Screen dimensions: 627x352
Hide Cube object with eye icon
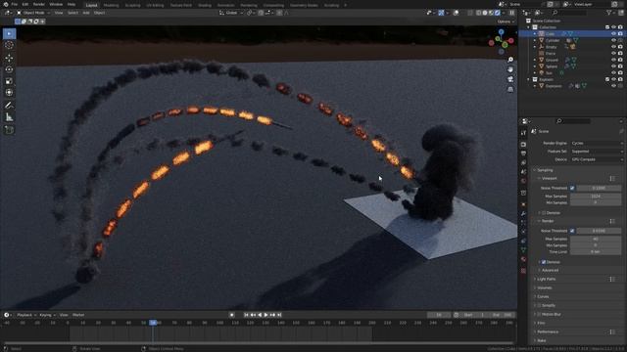coord(613,34)
